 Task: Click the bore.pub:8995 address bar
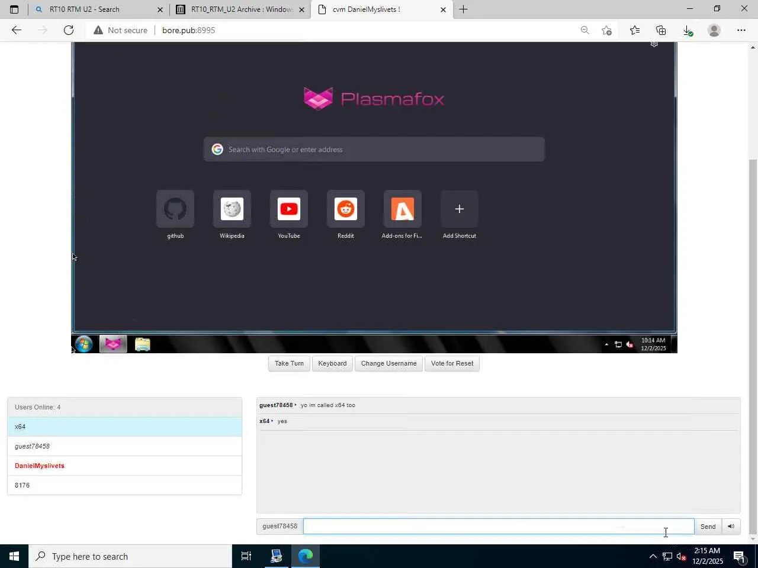(188, 30)
